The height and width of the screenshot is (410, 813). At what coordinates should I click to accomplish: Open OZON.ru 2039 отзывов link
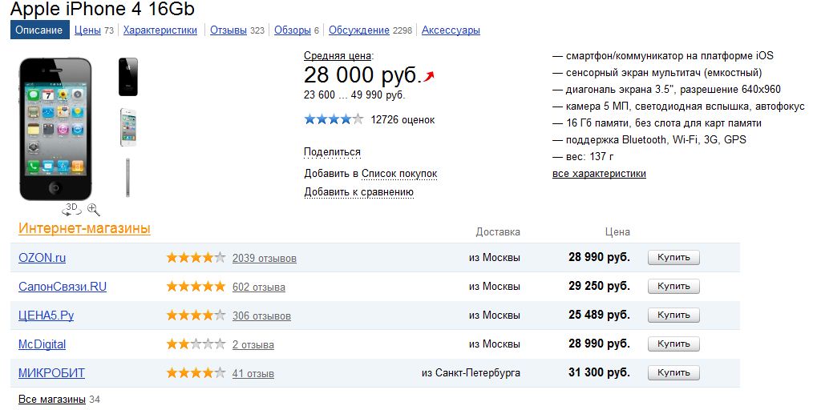tap(265, 259)
